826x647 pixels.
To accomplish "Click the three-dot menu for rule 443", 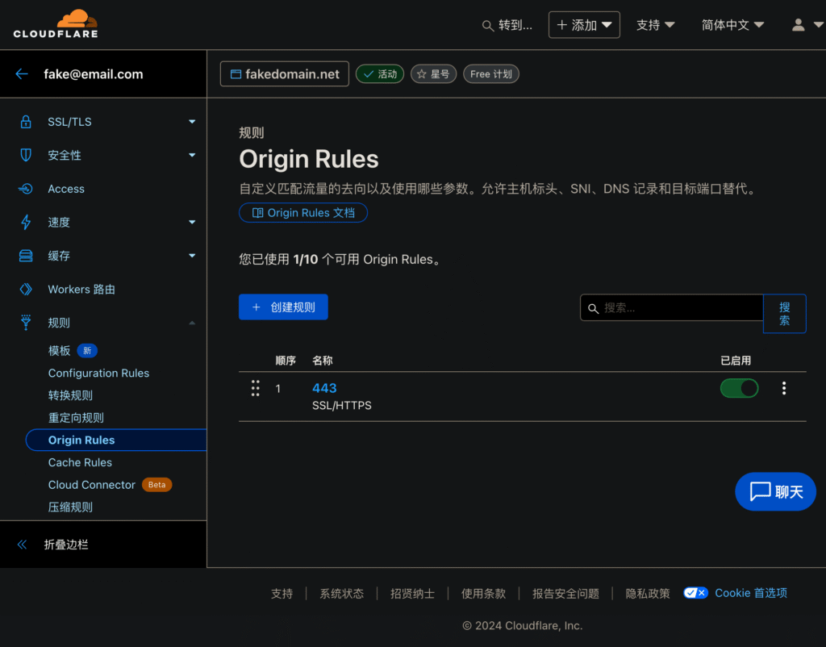I will [783, 389].
